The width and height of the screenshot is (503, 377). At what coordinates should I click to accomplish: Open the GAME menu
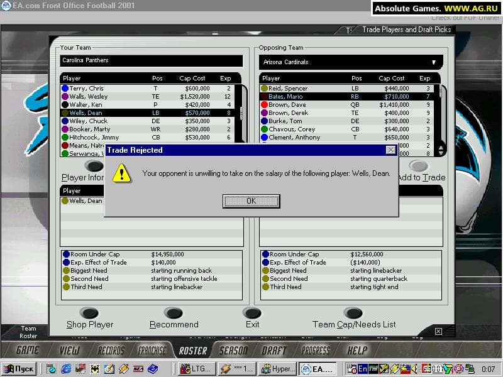click(27, 351)
